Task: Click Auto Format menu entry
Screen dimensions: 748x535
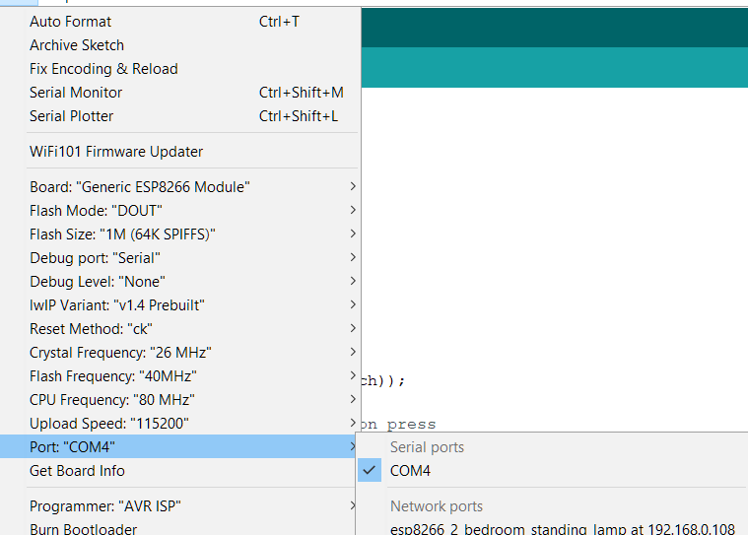Action: coord(71,21)
